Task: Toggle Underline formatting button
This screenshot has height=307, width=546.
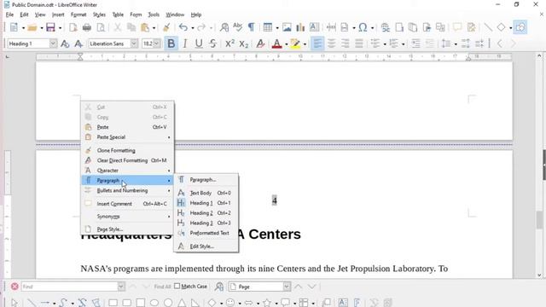Action: pyautogui.click(x=199, y=43)
